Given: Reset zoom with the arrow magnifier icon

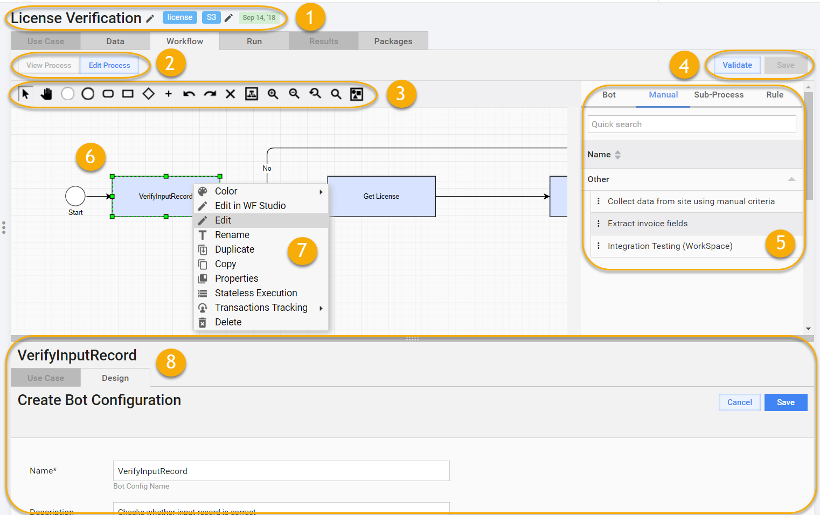Looking at the screenshot, I should [x=315, y=94].
